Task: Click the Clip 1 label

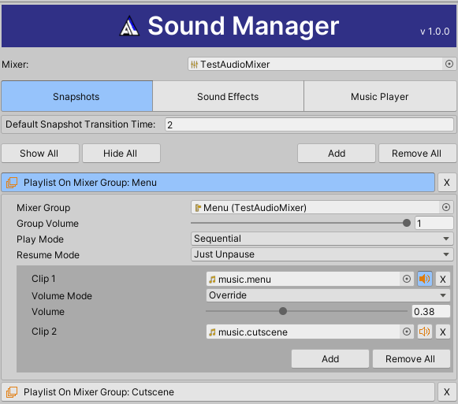Action: pyautogui.click(x=43, y=279)
